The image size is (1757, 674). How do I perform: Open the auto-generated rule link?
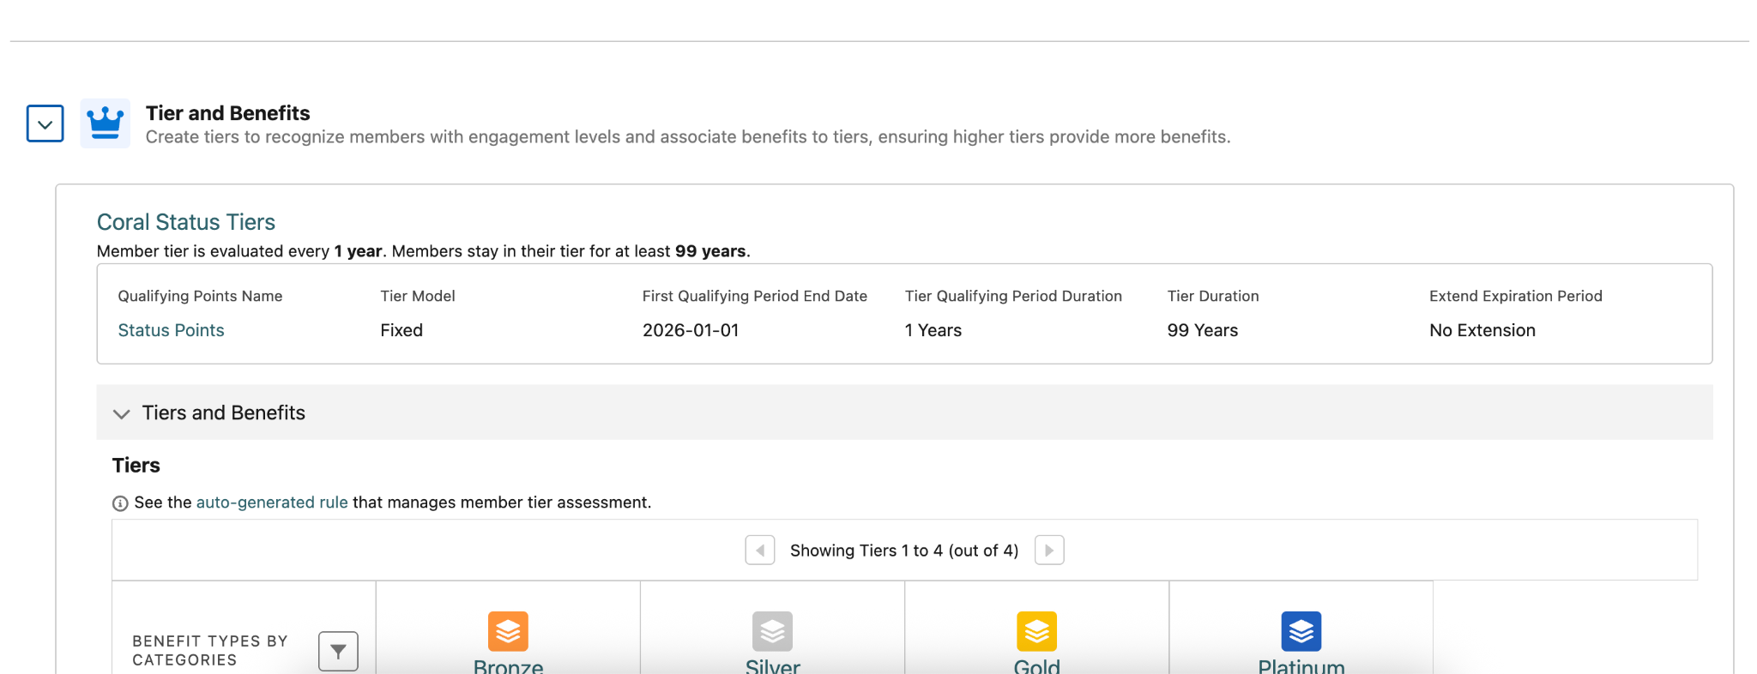(x=272, y=502)
